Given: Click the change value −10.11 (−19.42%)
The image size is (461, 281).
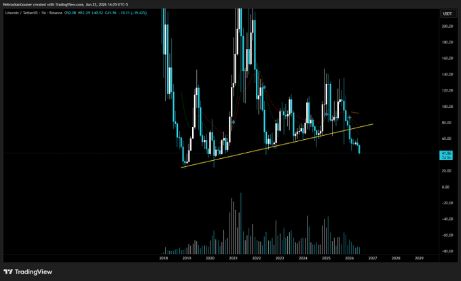Looking at the screenshot, I should tap(132, 13).
